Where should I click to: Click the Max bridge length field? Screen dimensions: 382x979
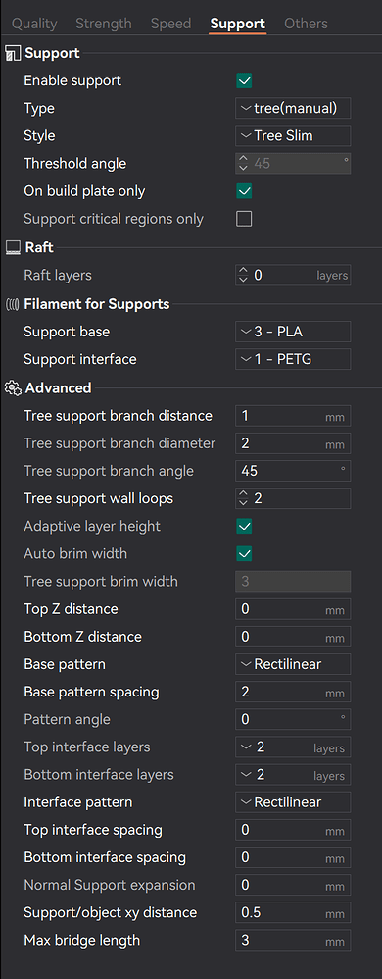click(x=293, y=941)
